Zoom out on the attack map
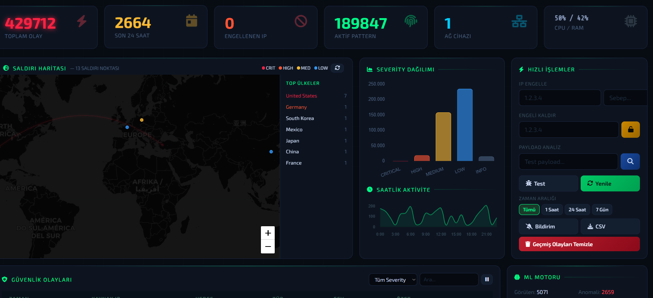Image resolution: width=653 pixels, height=298 pixels. pos(268,247)
